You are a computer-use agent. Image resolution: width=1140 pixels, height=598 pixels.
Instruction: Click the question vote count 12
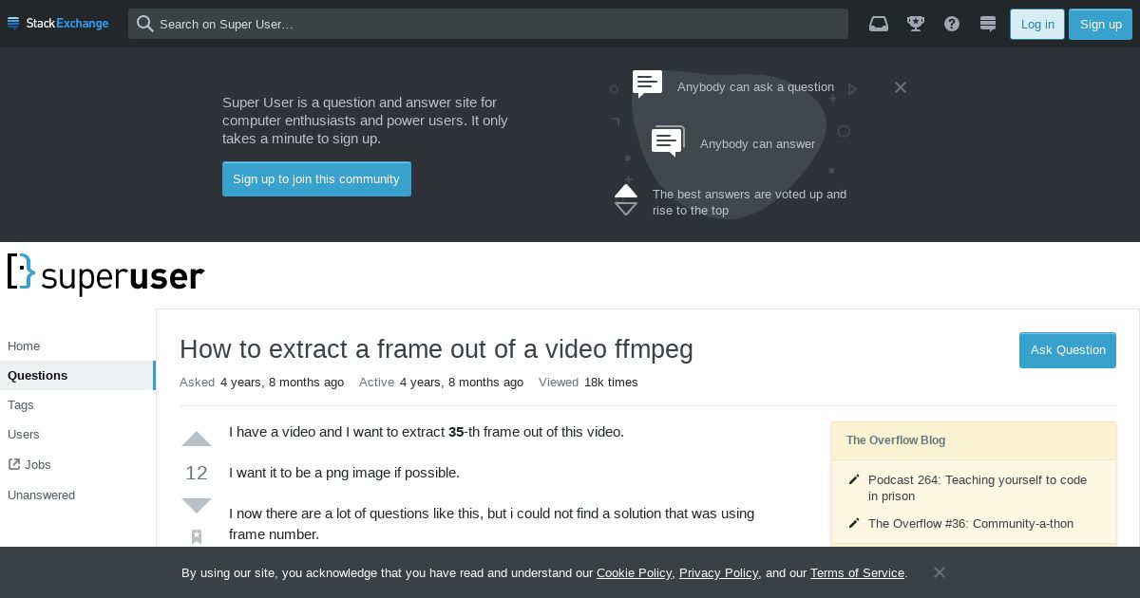coord(197,473)
